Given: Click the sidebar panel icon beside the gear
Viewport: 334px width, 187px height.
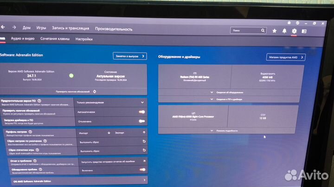Looking at the screenshot, I should [304, 31].
